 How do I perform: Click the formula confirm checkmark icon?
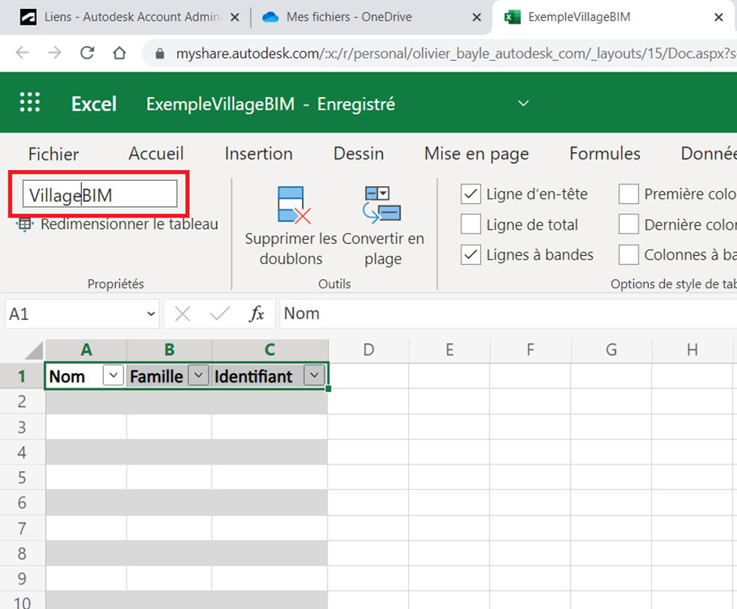(220, 313)
